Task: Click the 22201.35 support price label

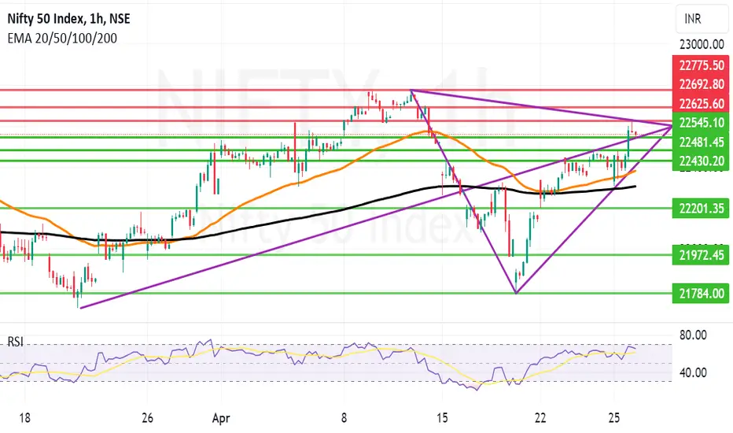Action: (701, 209)
